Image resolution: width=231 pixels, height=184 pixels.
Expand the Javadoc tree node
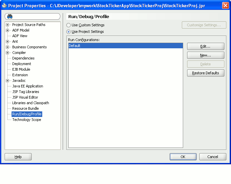point(8,81)
